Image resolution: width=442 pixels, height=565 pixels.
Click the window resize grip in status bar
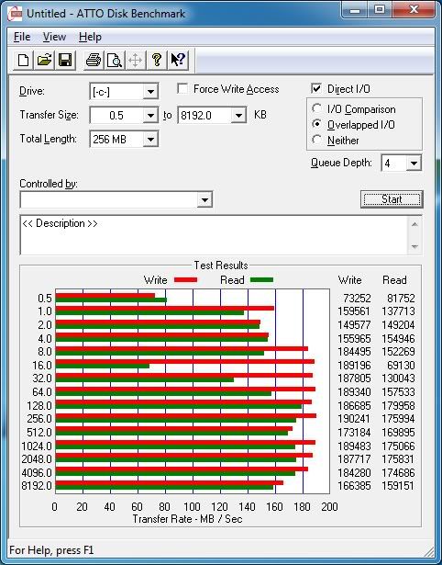[428, 551]
